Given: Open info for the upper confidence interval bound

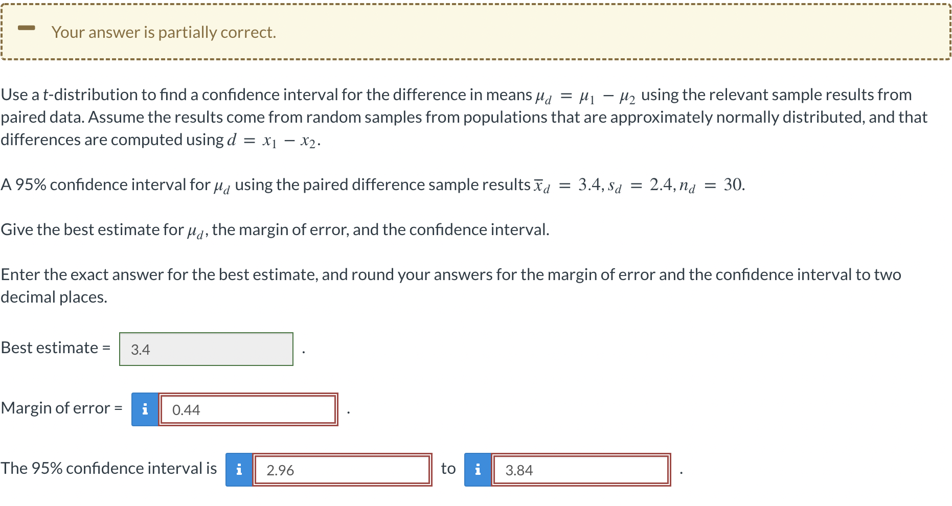Looking at the screenshot, I should 477,469.
